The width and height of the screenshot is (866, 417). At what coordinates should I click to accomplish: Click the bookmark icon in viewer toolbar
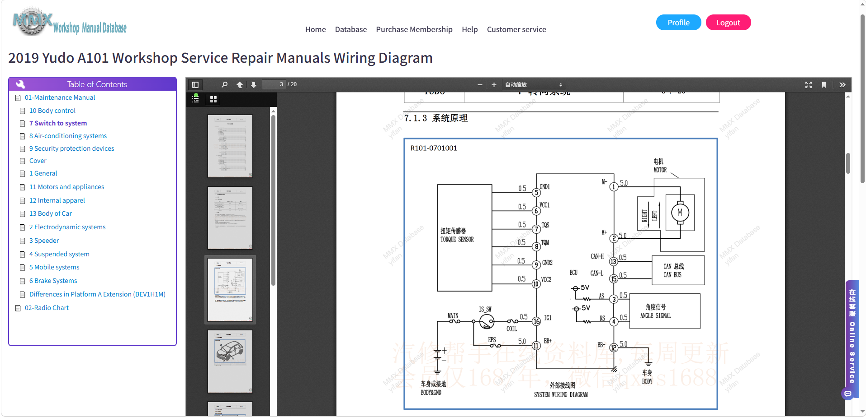[824, 85]
